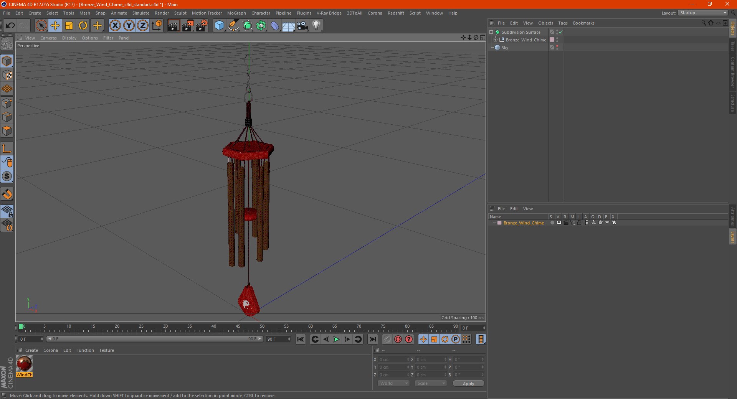Screen dimensions: 737x399
Task: Toggle Sky object visibility dots
Action: point(557,48)
